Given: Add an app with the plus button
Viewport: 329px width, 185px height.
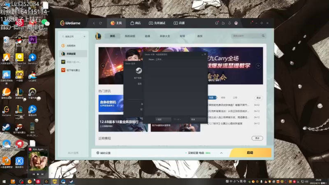Looking at the screenshot, I should point(84,37).
